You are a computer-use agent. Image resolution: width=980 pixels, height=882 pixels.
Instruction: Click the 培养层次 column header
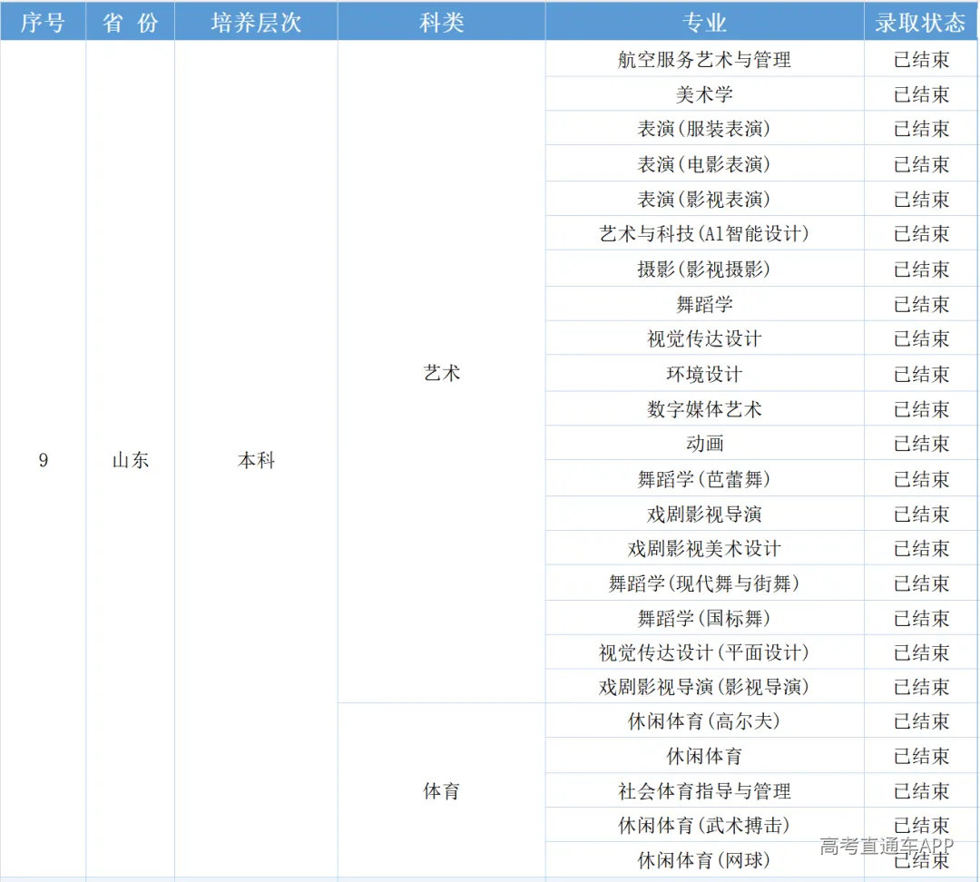pyautogui.click(x=256, y=23)
